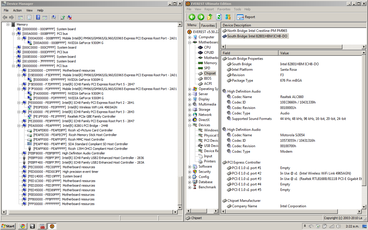Screen dimensions: 368x230
Task: Click Device Manager toolbar Forward arrow
Action: 11,18
